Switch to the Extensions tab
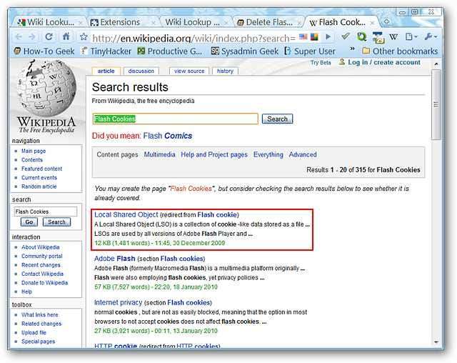Viewport: 457px width, 363px height. tap(120, 22)
